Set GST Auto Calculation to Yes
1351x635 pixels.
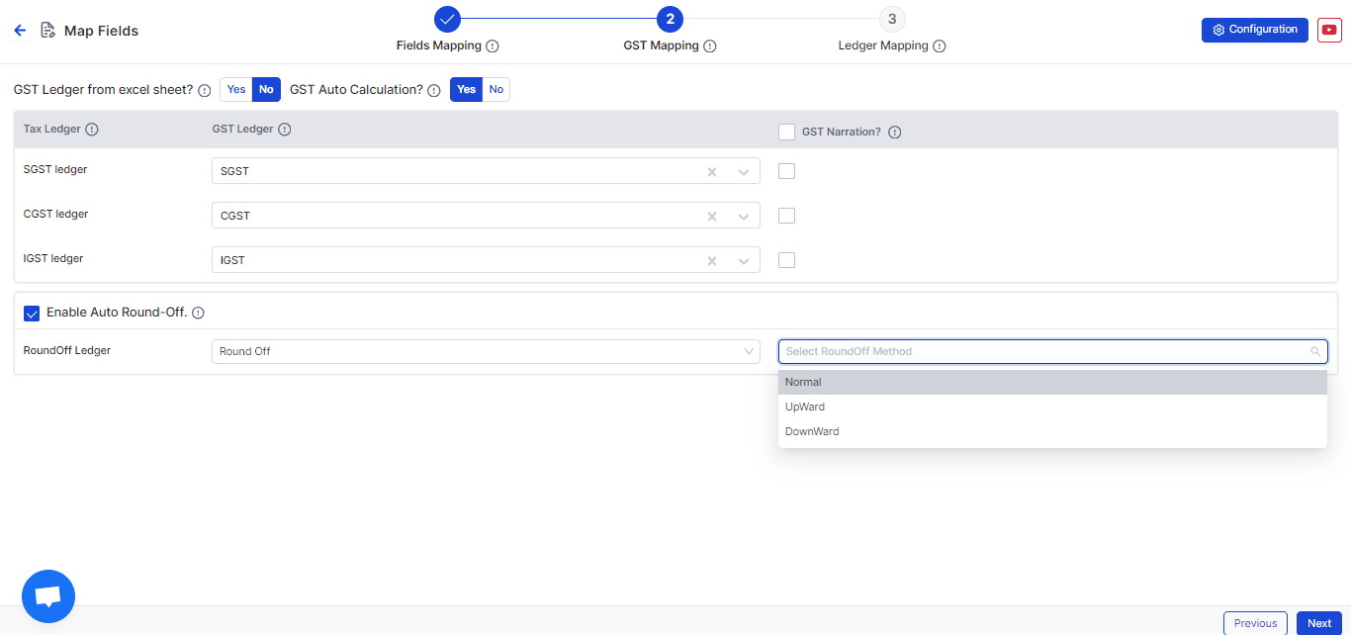[x=467, y=90]
